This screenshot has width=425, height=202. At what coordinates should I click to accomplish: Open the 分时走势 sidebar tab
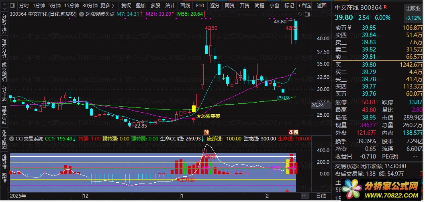(x=4, y=24)
